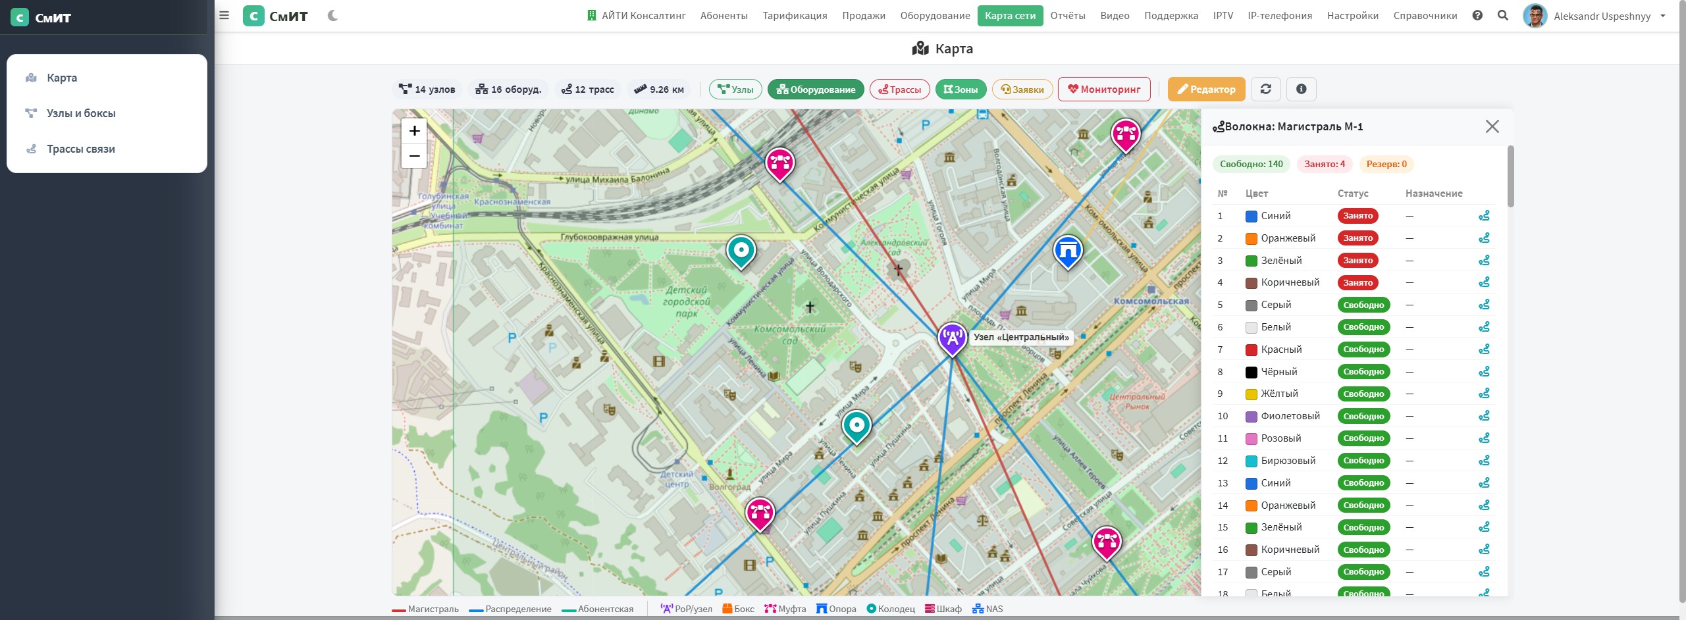The image size is (1686, 620).
Task: Toggle the Мониторинг mode button
Action: coord(1104,89)
